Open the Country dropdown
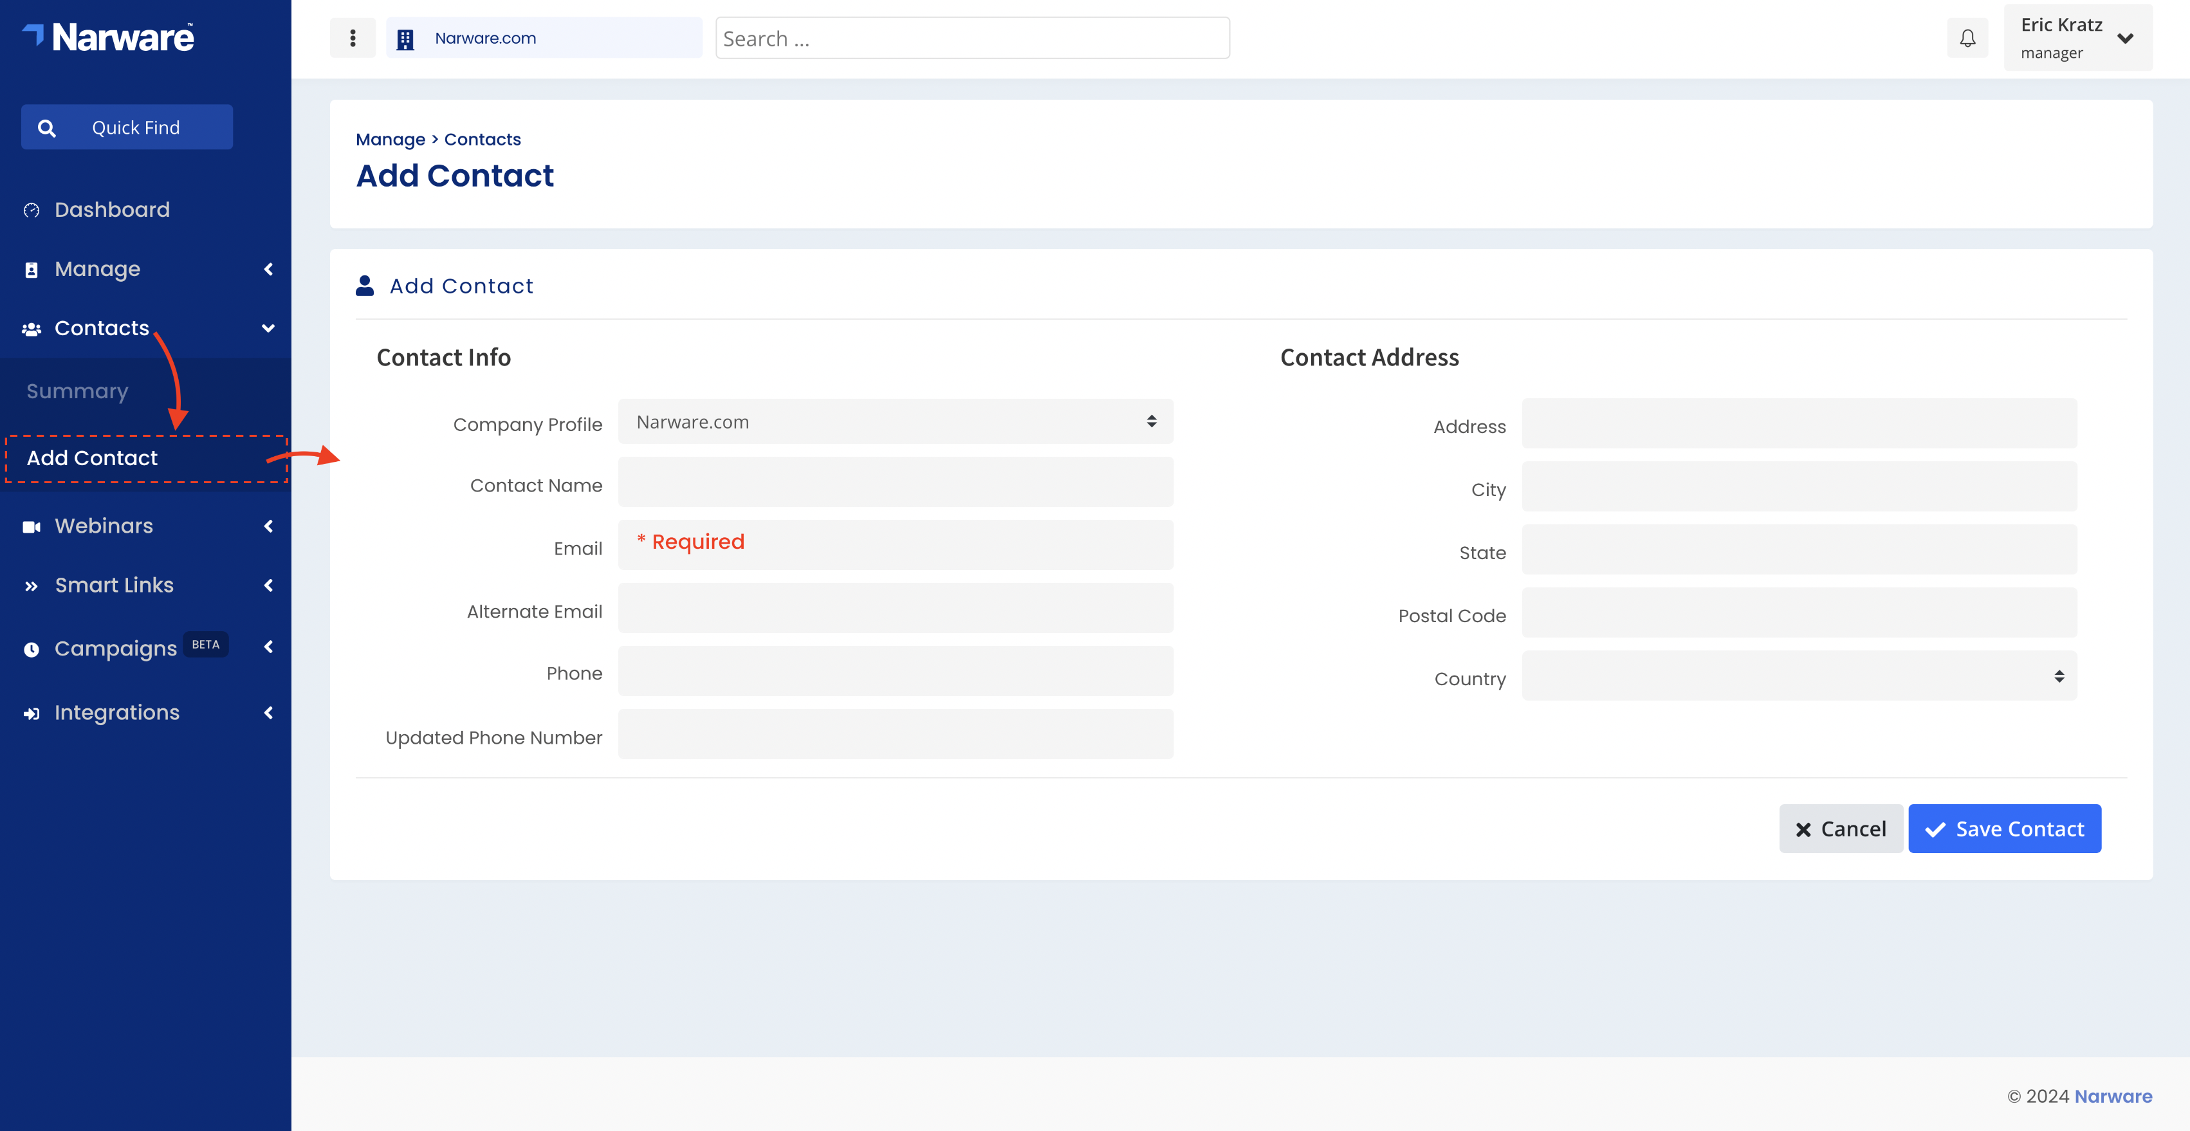 [x=1799, y=676]
